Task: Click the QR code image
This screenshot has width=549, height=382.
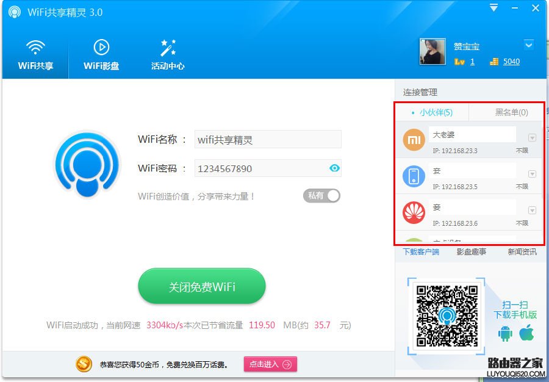Action: (x=447, y=316)
